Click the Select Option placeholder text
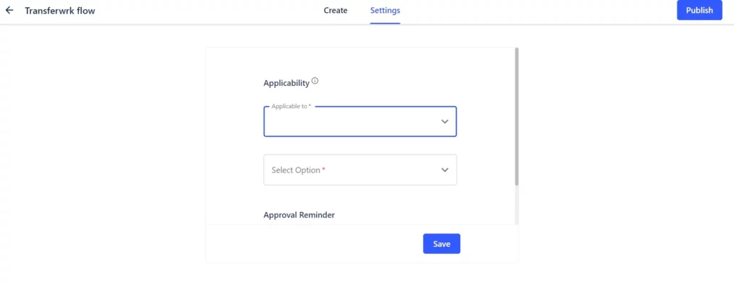This screenshot has height=287, width=734. 296,170
